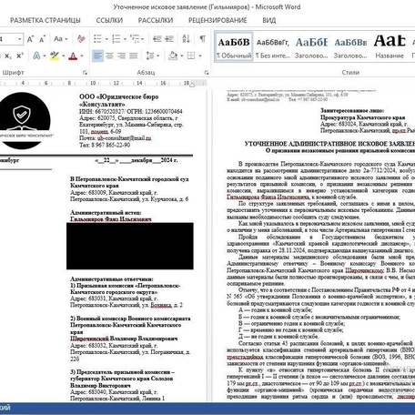Apply multilevel list formatting
Screen dimensions: 415x415
coord(135,39)
